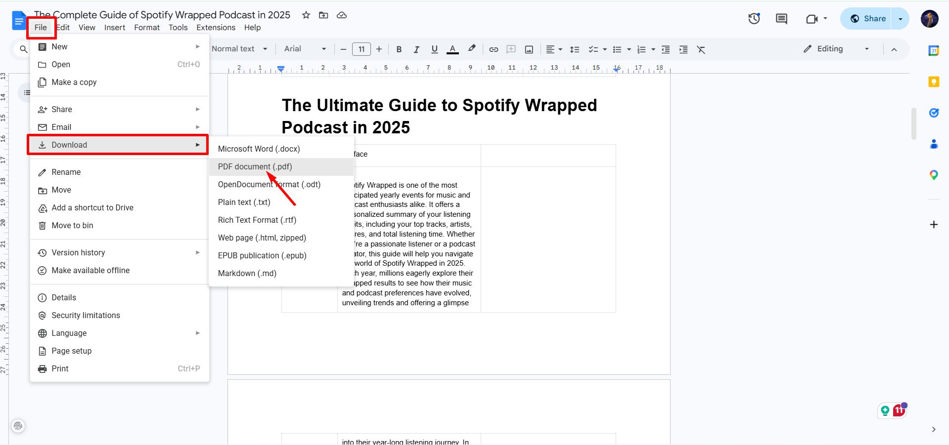
Task: Click the search menus magnifier icon
Action: coord(23,49)
